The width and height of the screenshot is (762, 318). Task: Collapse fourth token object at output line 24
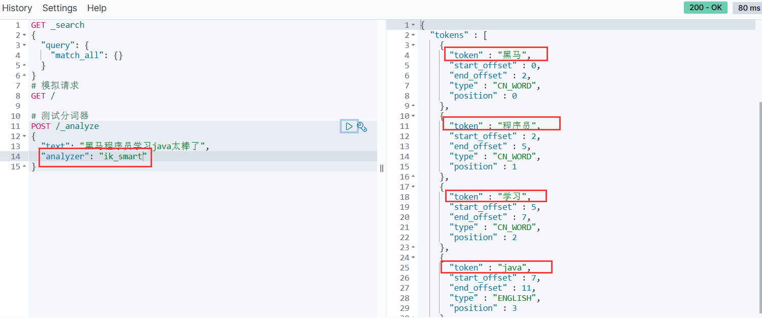pos(413,258)
